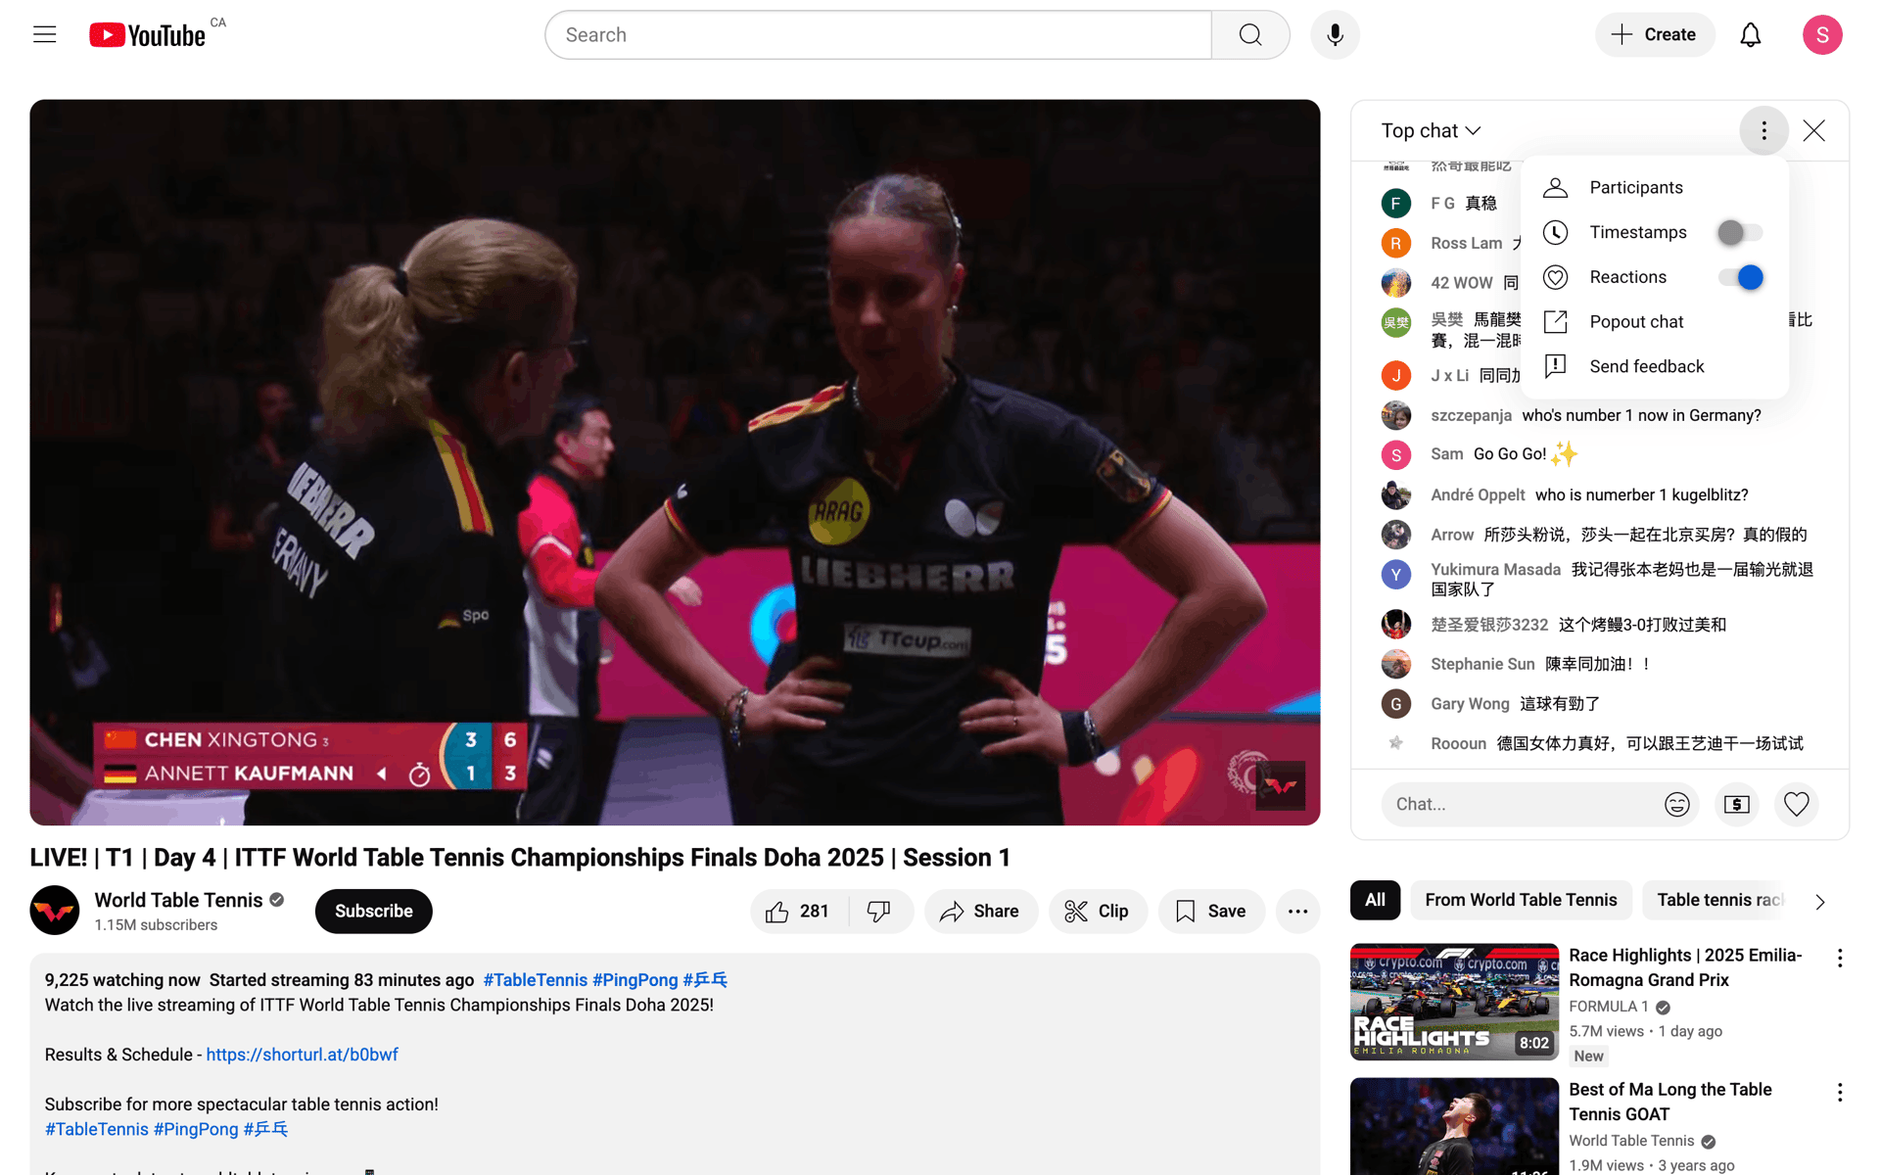
Task: Go to the YouTube home logo
Action: (147, 35)
